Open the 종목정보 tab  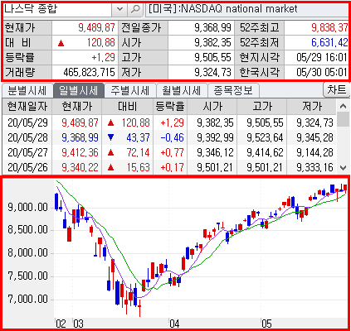coord(233,90)
